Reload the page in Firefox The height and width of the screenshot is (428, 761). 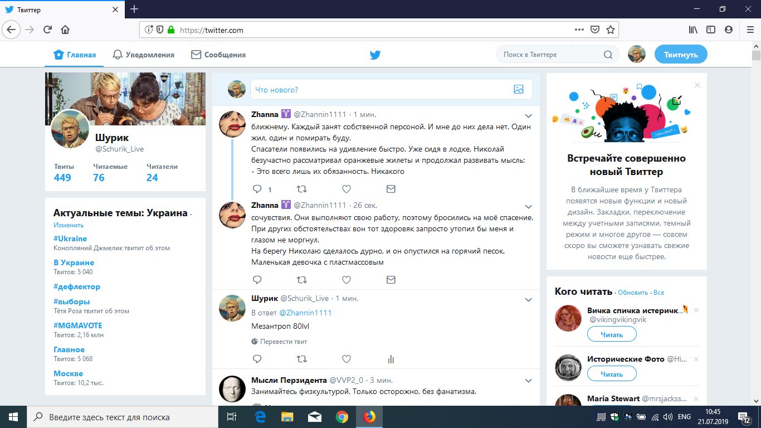pos(47,30)
